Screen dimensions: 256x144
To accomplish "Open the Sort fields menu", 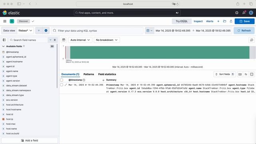I will tap(224, 74).
